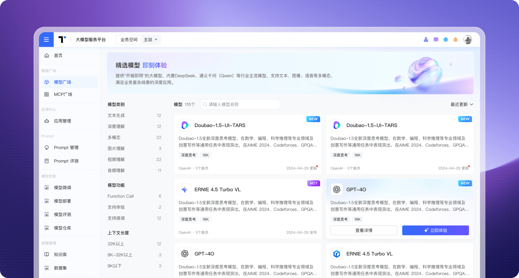Click the HOT badge on ERNIE 4.5 Turbo VL
Image resolution: width=519 pixels, height=278 pixels.
[314, 183]
